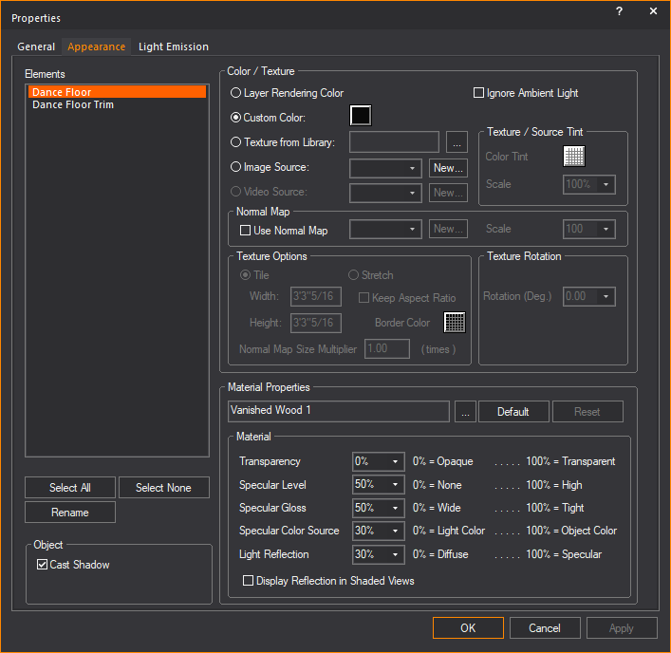671x653 pixels.
Task: Toggle the Use Normal Map checkbox
Action: pyautogui.click(x=245, y=231)
